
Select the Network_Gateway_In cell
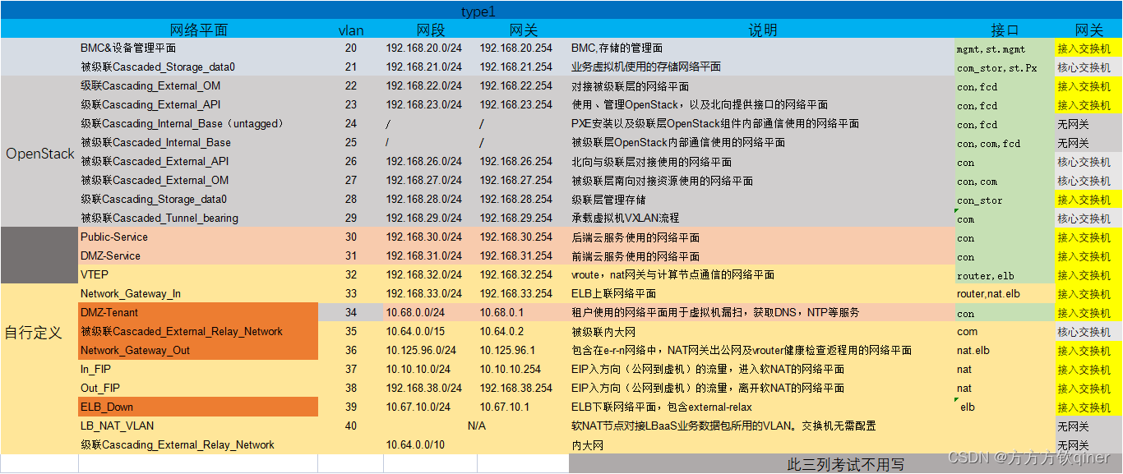(199, 294)
